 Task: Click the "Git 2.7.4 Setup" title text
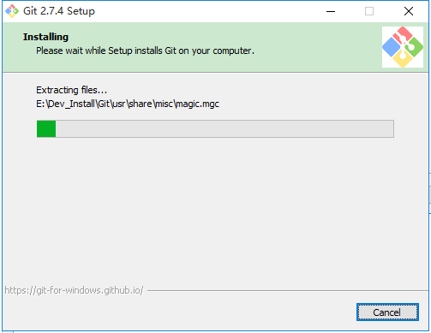(59, 11)
